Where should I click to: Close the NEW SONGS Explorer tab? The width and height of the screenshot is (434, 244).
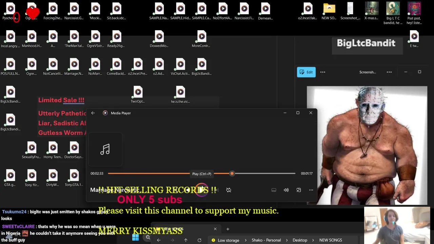[215, 229]
